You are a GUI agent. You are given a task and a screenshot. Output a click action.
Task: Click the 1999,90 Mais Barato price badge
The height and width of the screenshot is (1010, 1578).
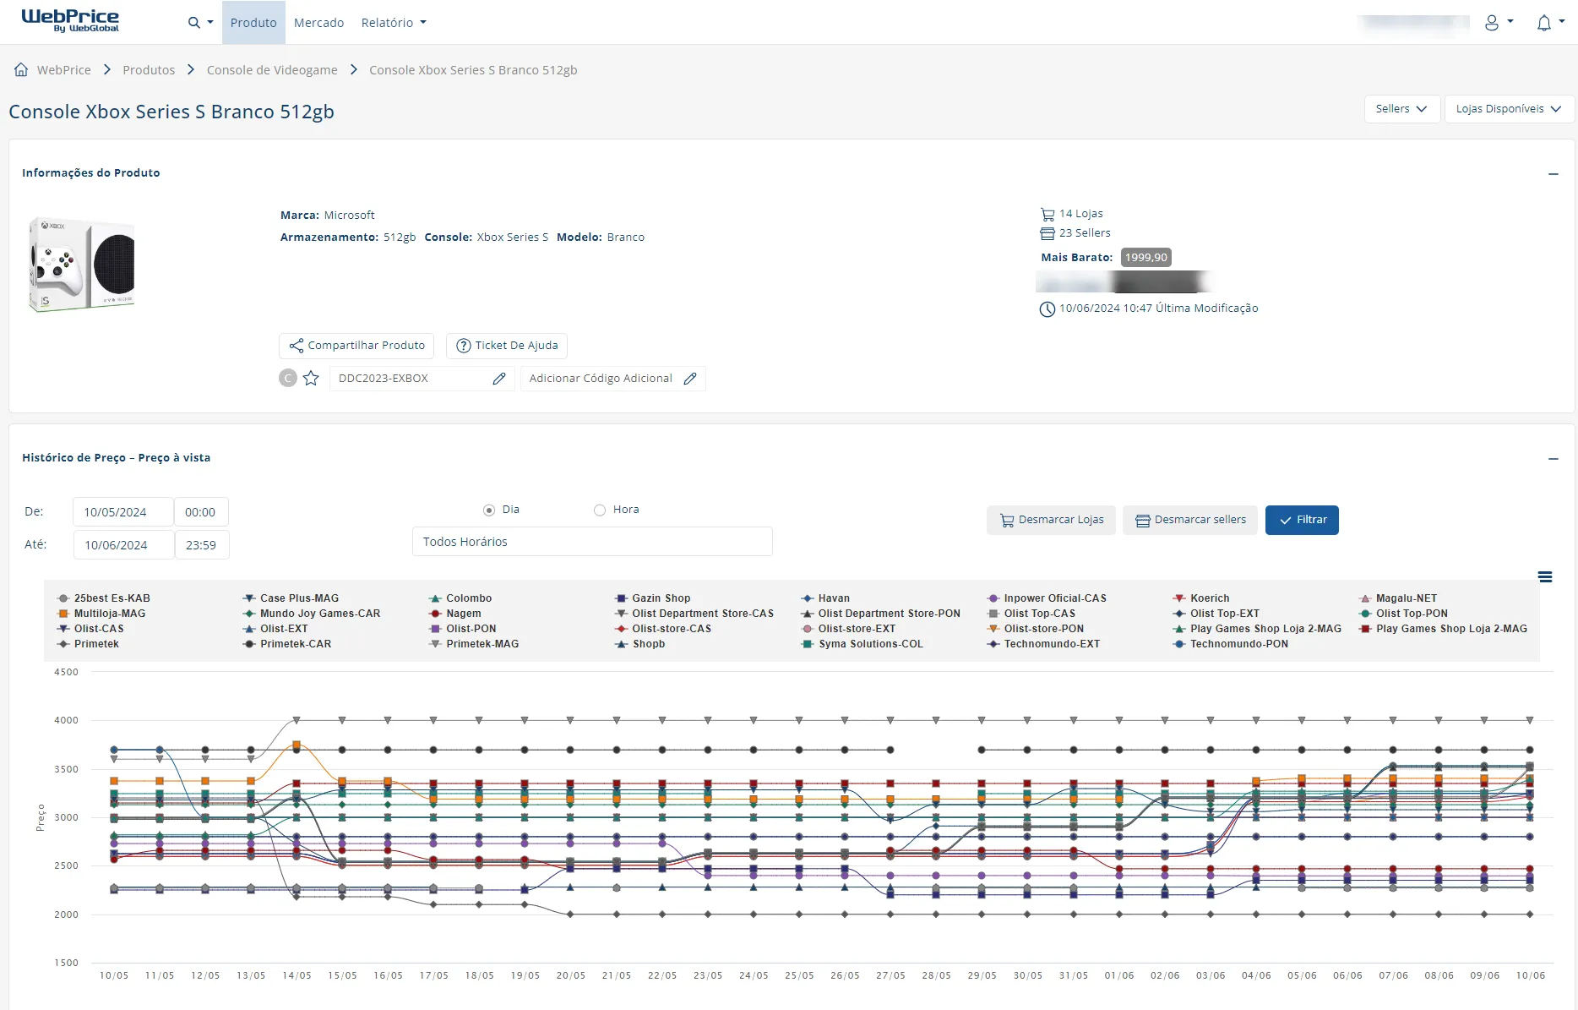pos(1145,258)
